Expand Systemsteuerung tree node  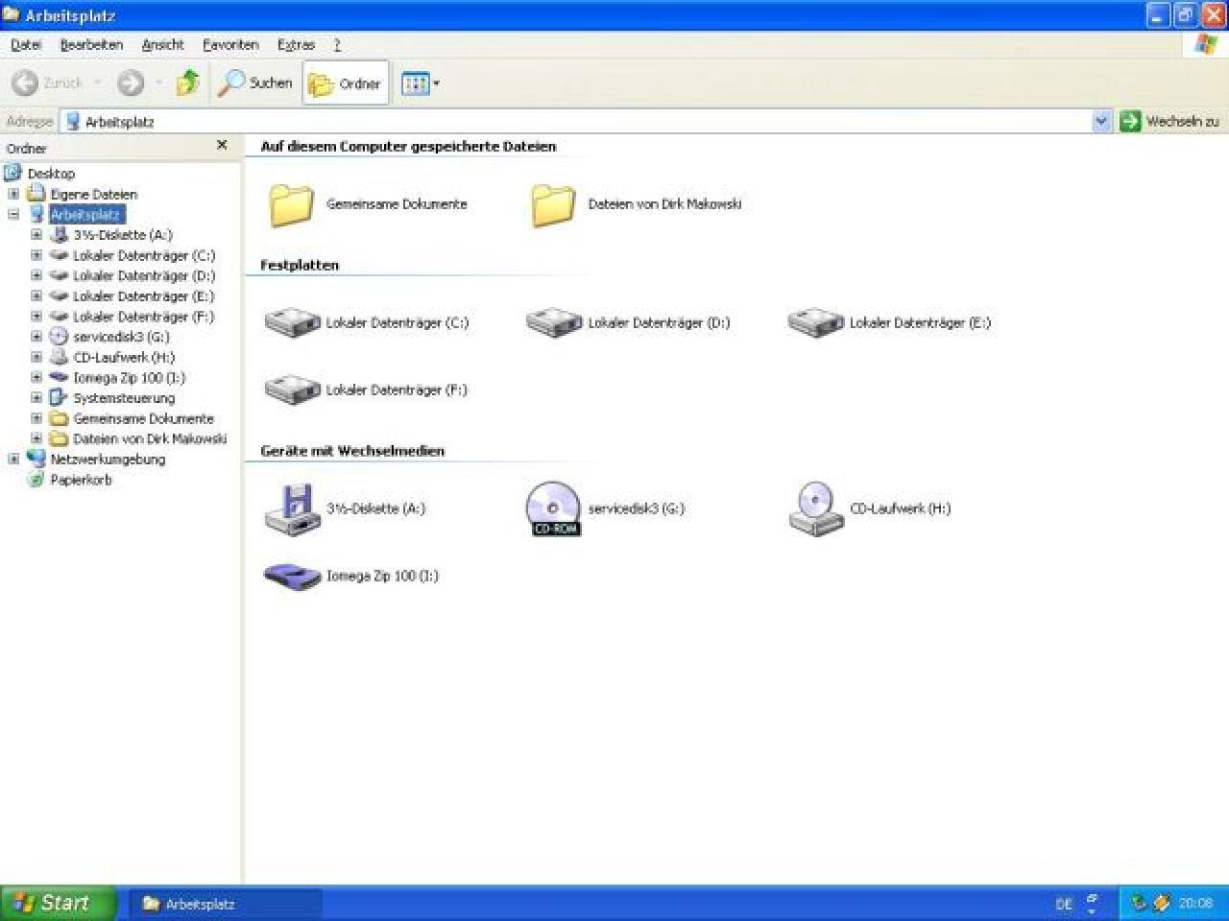tap(36, 397)
